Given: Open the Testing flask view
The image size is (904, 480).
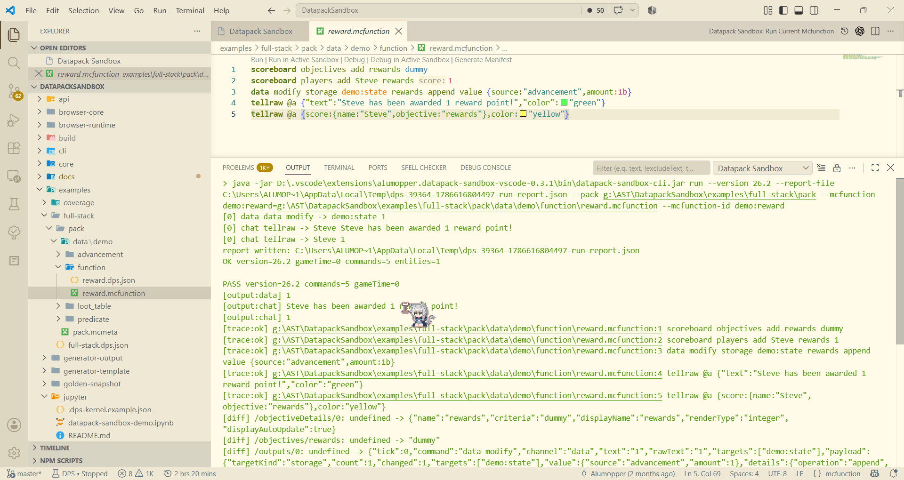Looking at the screenshot, I should pyautogui.click(x=14, y=204).
